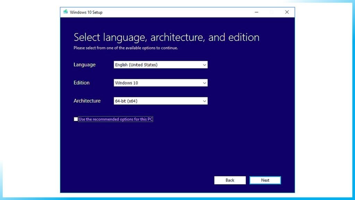The image size is (355, 200).
Task: Click the "Windows 10 Setup" title bar text
Action: [83, 12]
